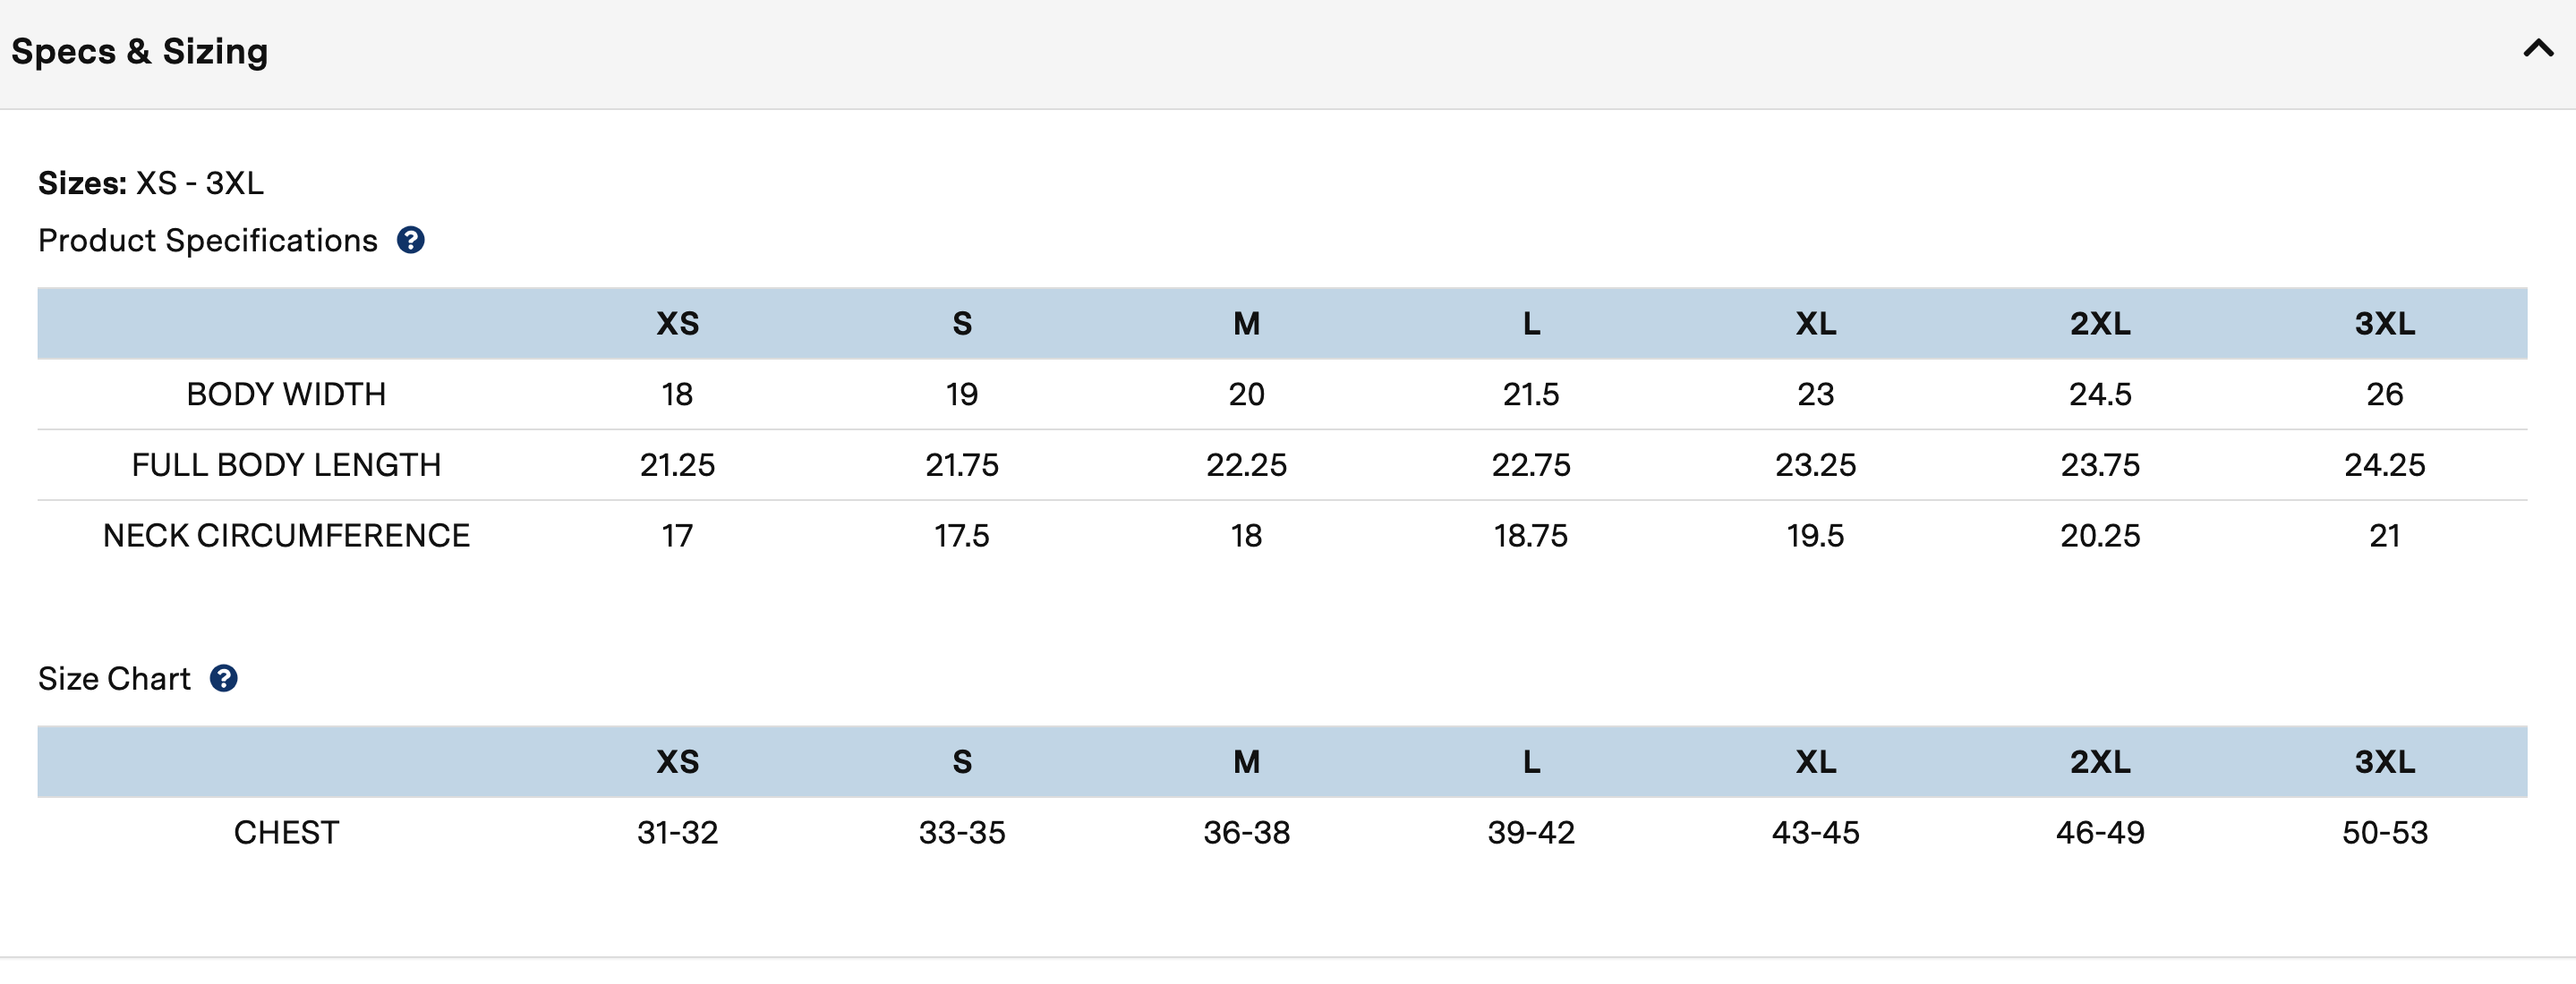Click the Specs & Sizing section title
This screenshot has width=2576, height=984.
point(140,52)
